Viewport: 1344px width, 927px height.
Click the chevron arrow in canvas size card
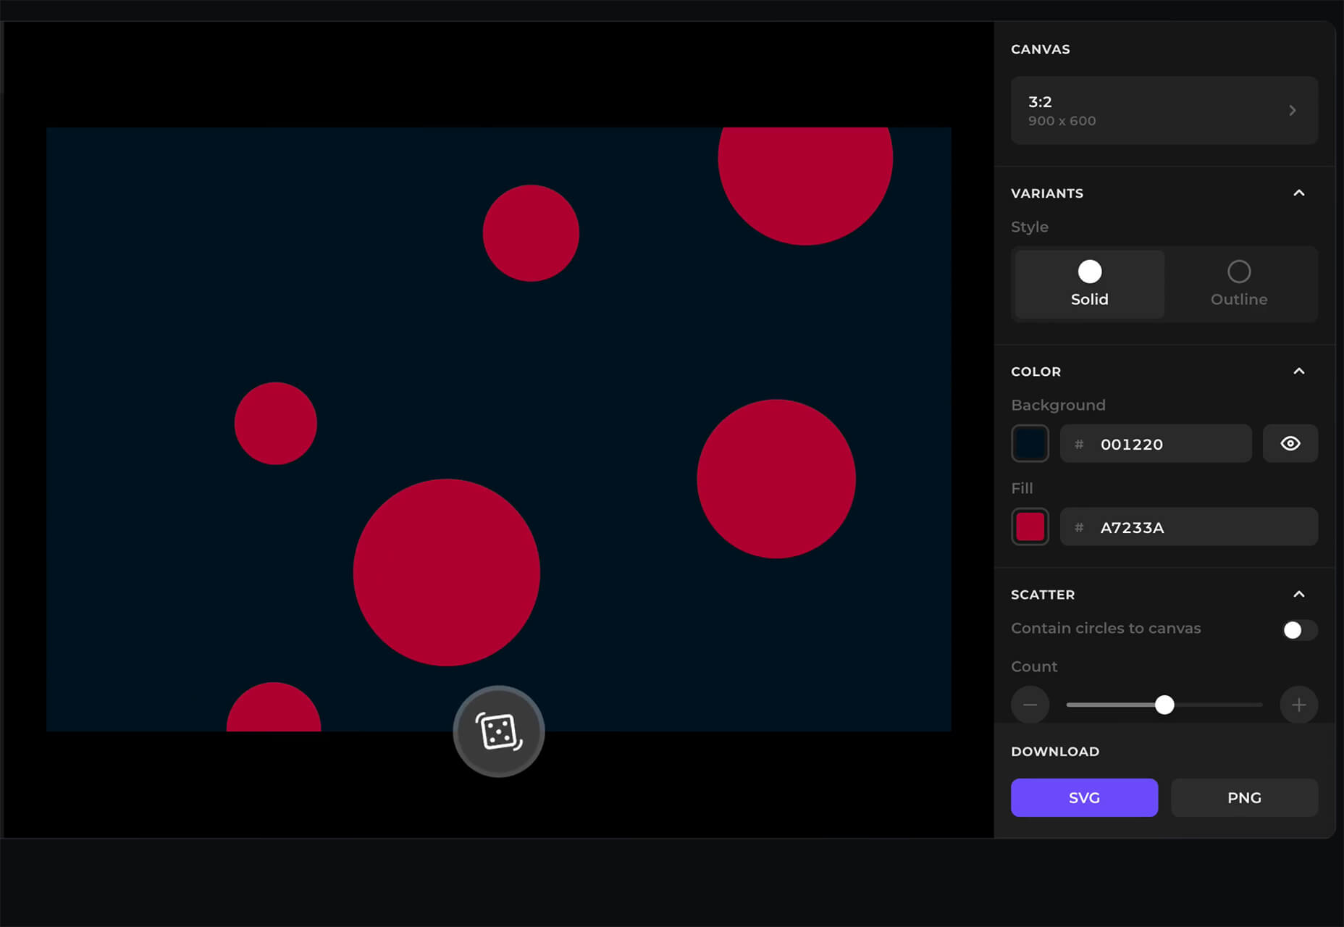[1293, 111]
